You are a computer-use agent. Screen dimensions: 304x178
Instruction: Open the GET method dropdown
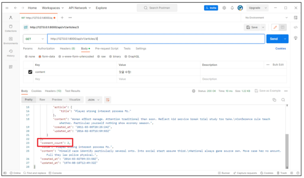[35, 39]
